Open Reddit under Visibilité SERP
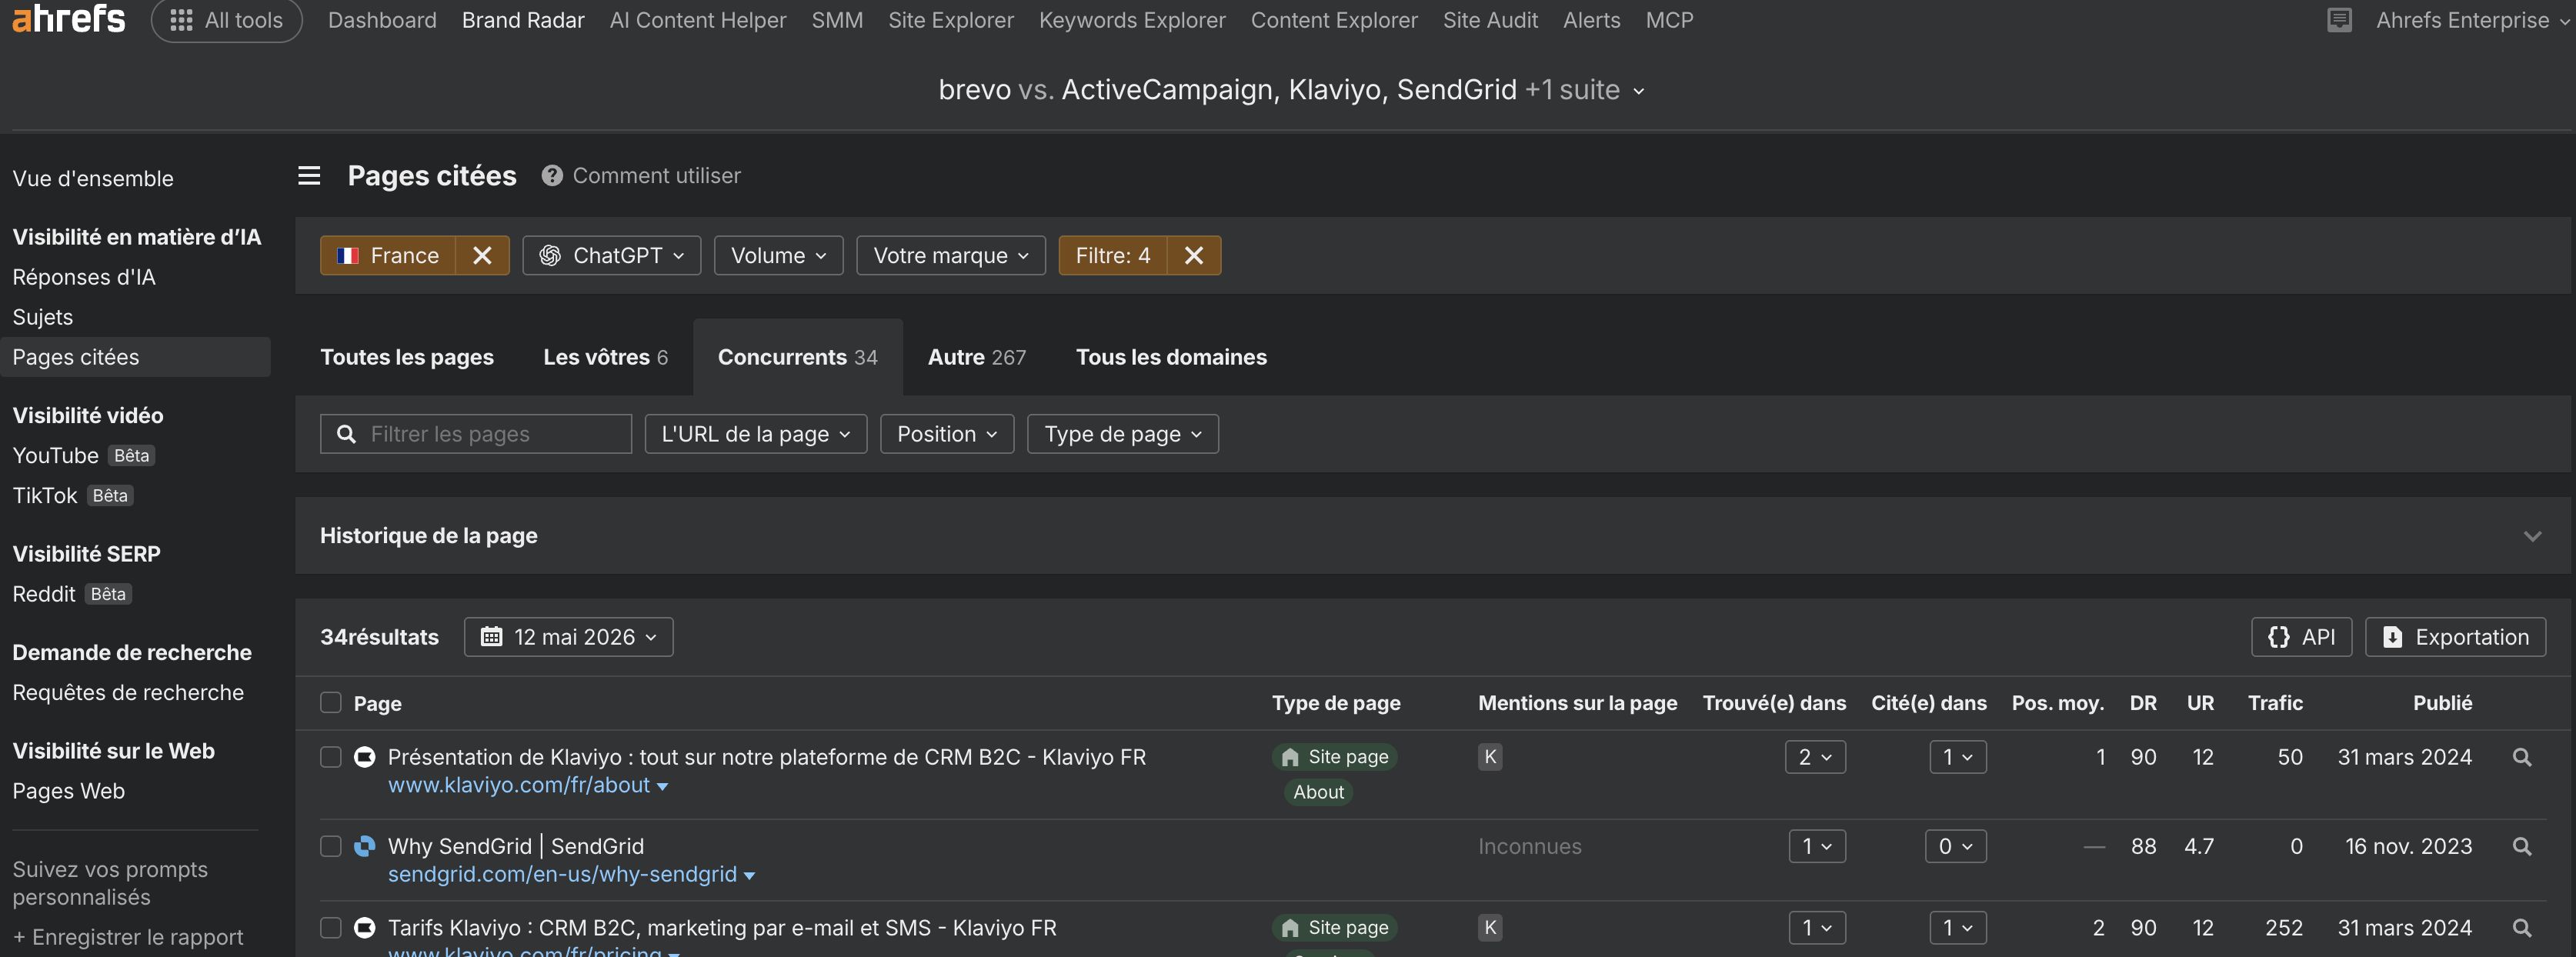The height and width of the screenshot is (957, 2576). coord(44,594)
